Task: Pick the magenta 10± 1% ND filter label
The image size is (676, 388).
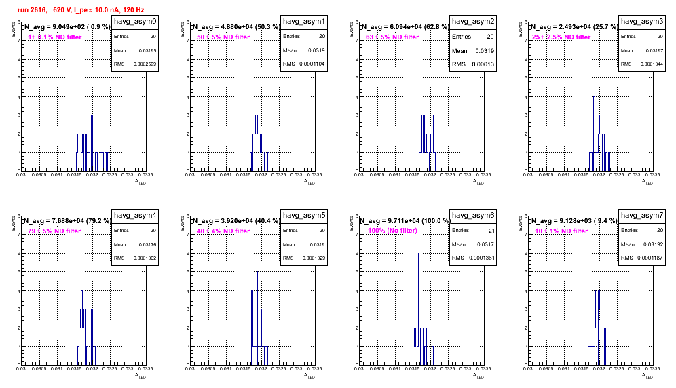Action: coord(561,231)
